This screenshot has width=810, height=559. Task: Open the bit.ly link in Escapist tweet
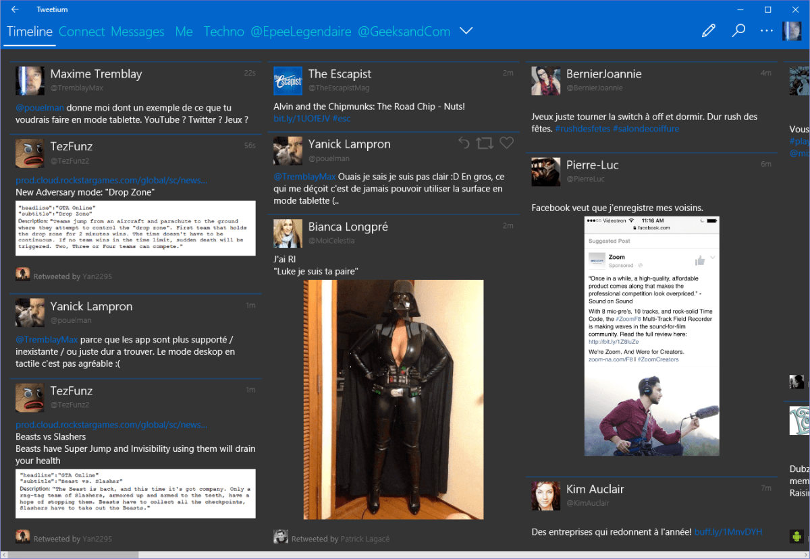pos(301,119)
